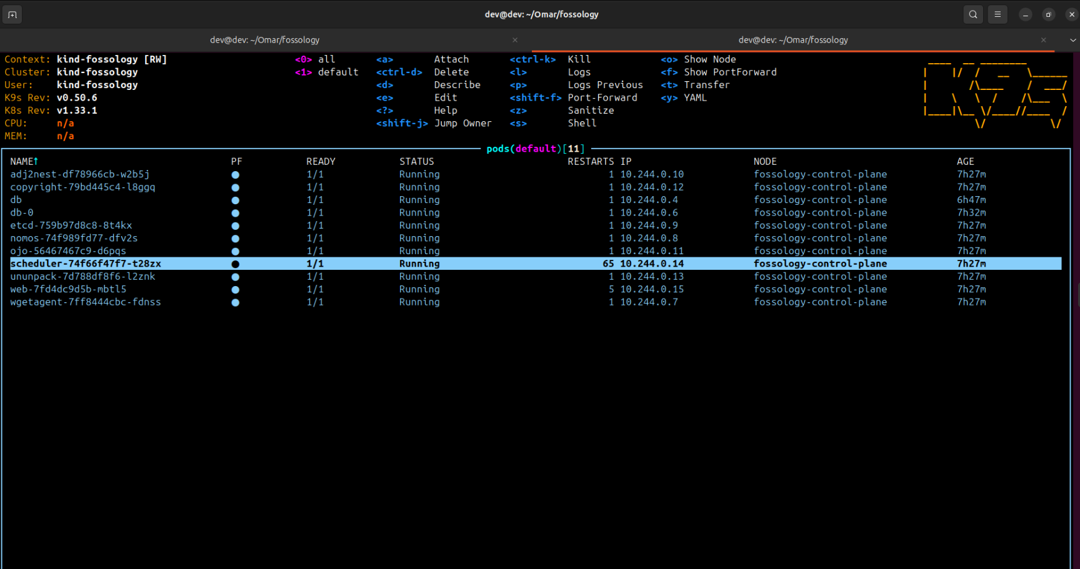1080x569 pixels.
Task: Click the 7h32m age value
Action: coord(971,213)
